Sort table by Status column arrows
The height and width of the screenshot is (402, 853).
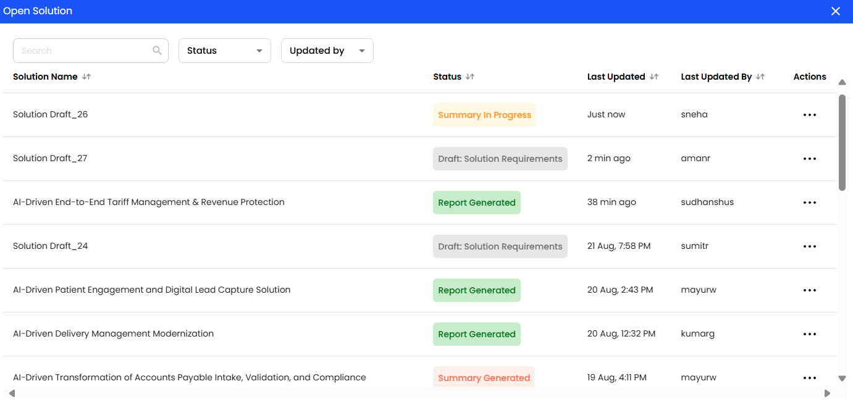click(470, 77)
